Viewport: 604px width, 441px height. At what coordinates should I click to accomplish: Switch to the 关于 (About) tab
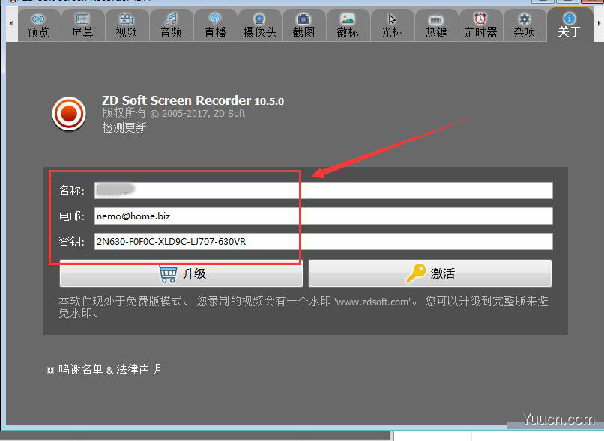click(x=570, y=24)
